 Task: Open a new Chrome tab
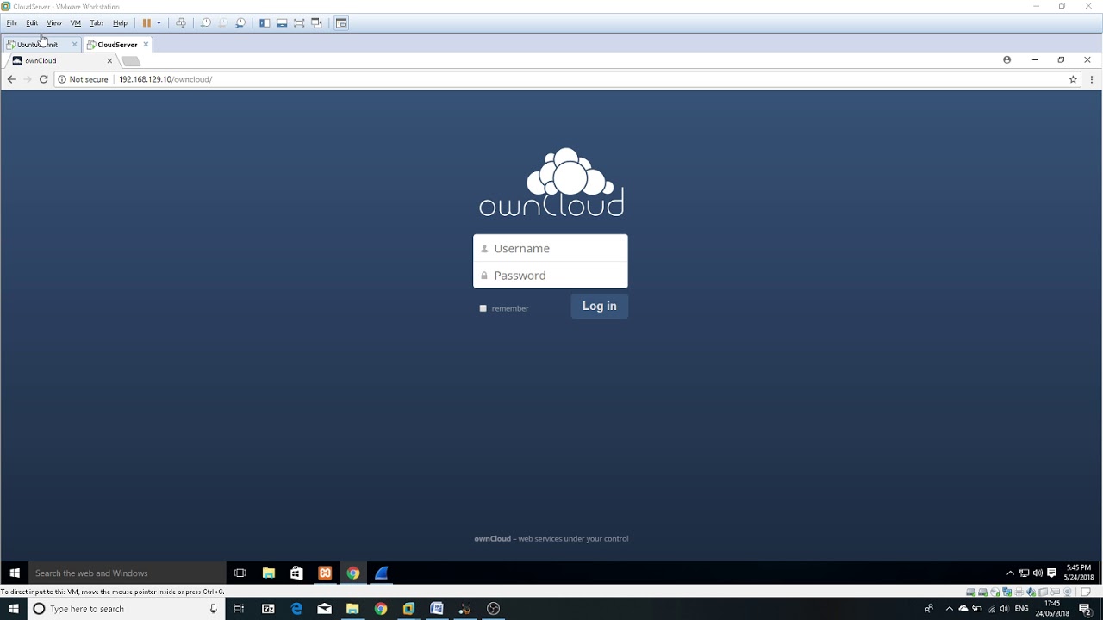point(131,61)
